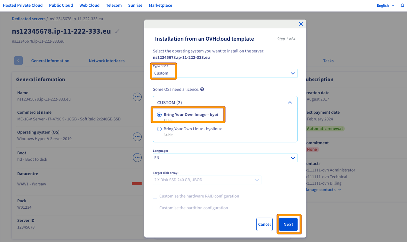Open the Public Cloud menu item
407x242 pixels.
[61, 5]
